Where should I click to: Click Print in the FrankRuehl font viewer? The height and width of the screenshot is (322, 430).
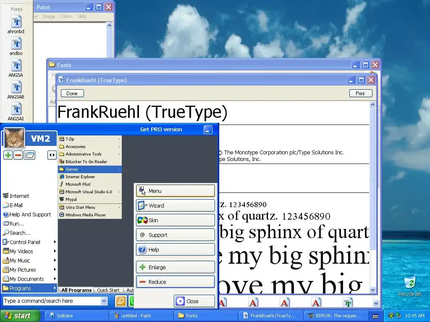tap(361, 93)
